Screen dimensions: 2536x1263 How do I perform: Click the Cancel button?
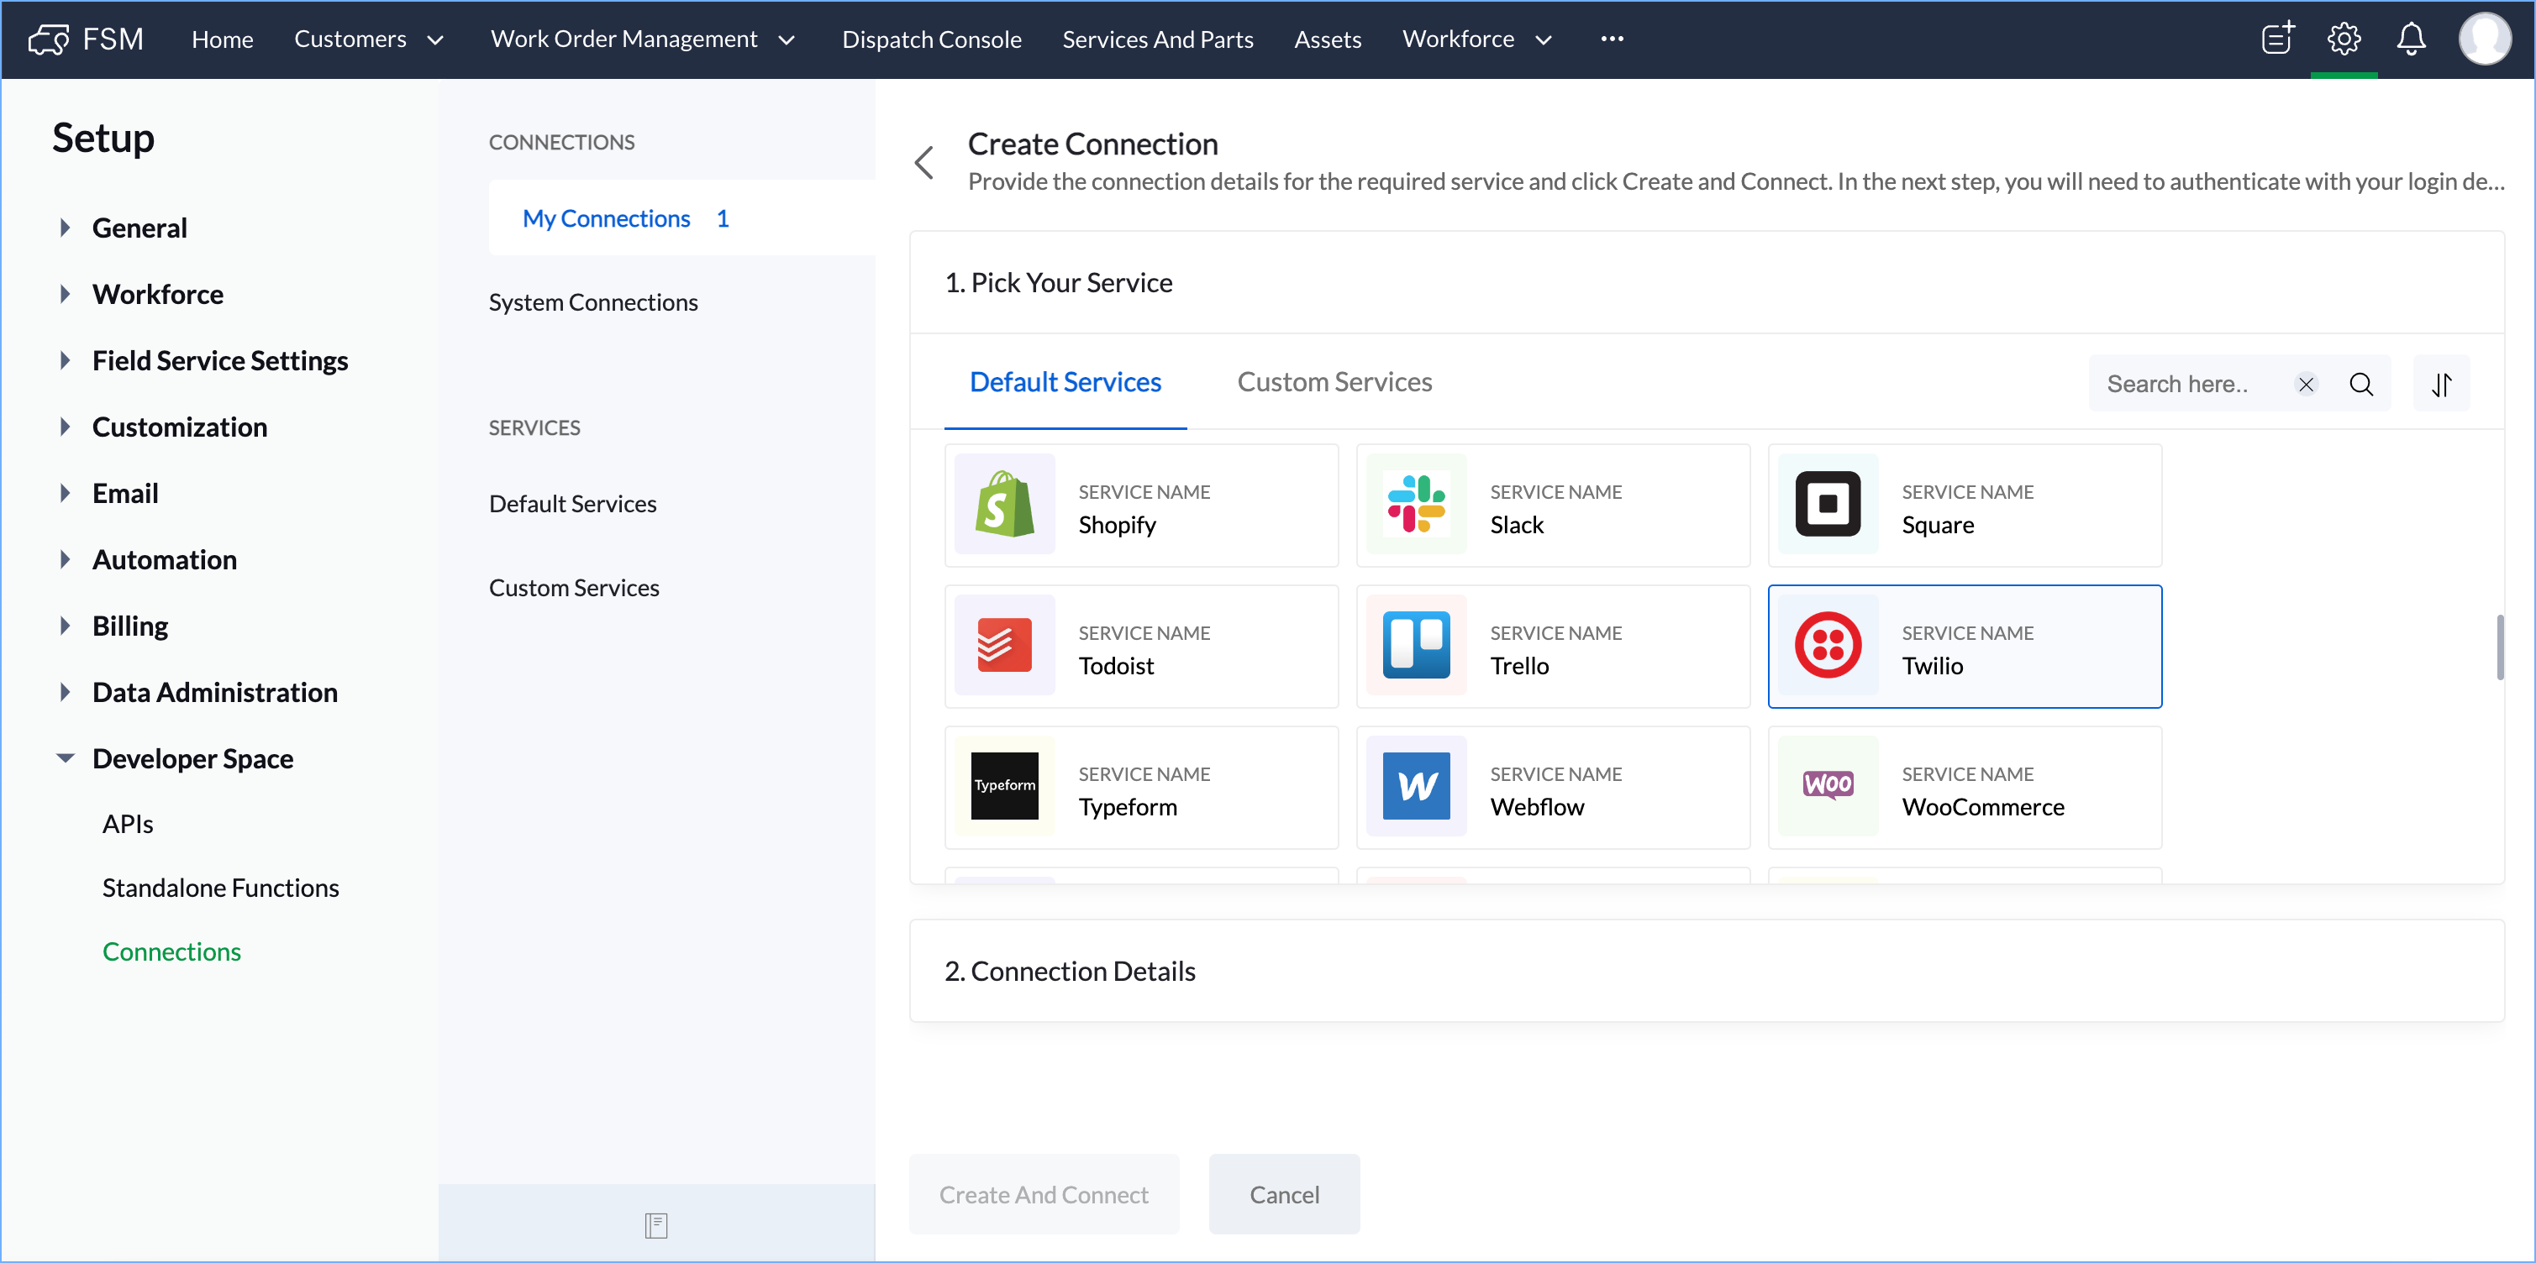click(1283, 1194)
